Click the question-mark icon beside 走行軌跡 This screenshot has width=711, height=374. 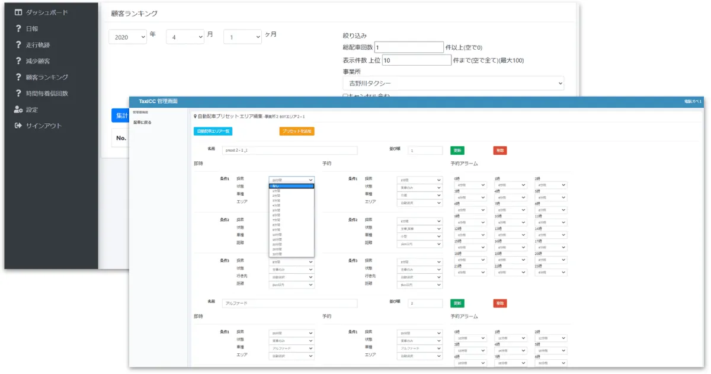click(18, 44)
